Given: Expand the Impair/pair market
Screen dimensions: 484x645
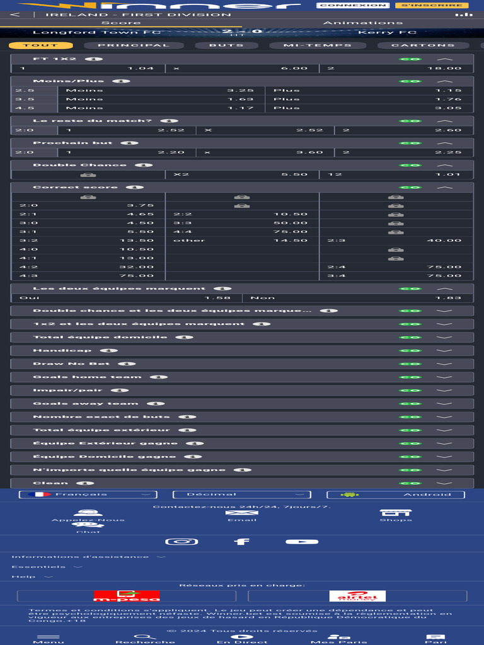Looking at the screenshot, I should [444, 391].
